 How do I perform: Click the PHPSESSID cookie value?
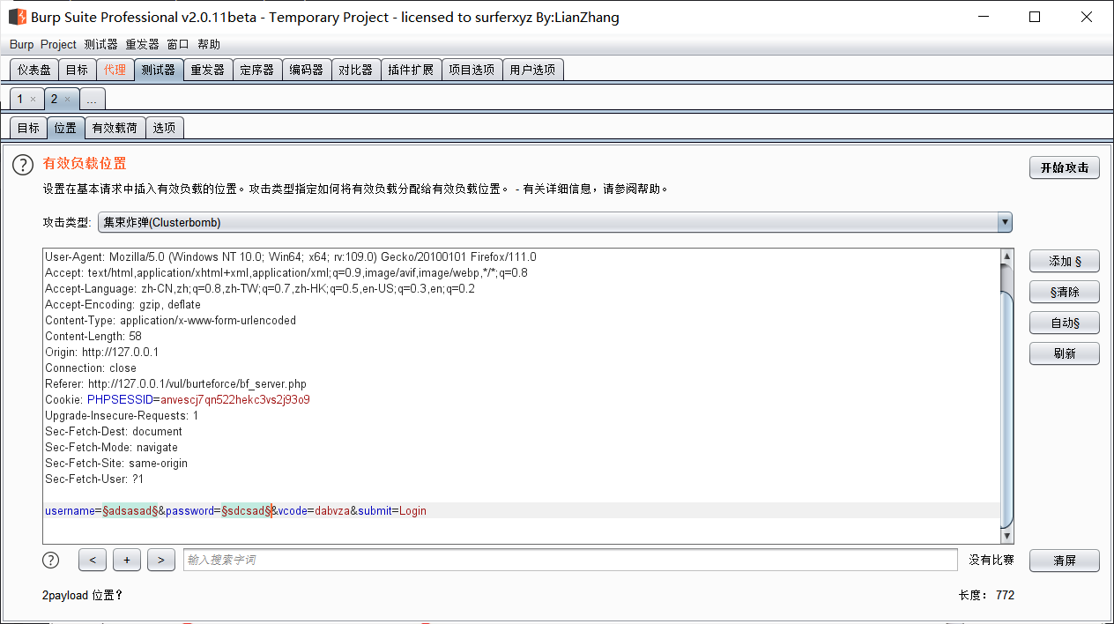tap(235, 399)
